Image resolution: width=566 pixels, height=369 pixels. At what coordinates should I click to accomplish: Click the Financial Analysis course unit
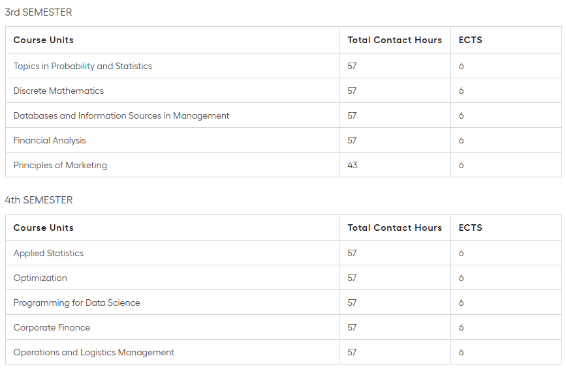(x=50, y=140)
